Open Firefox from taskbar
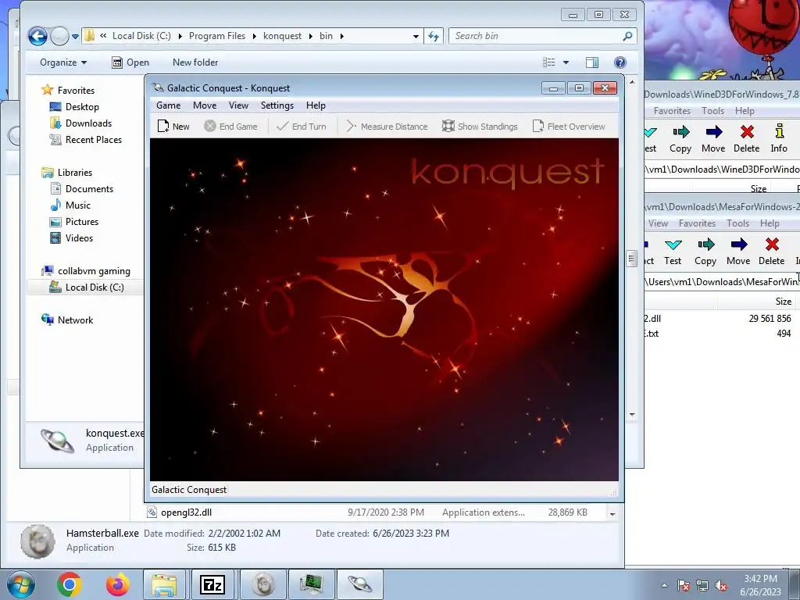Image resolution: width=800 pixels, height=600 pixels. click(x=117, y=584)
